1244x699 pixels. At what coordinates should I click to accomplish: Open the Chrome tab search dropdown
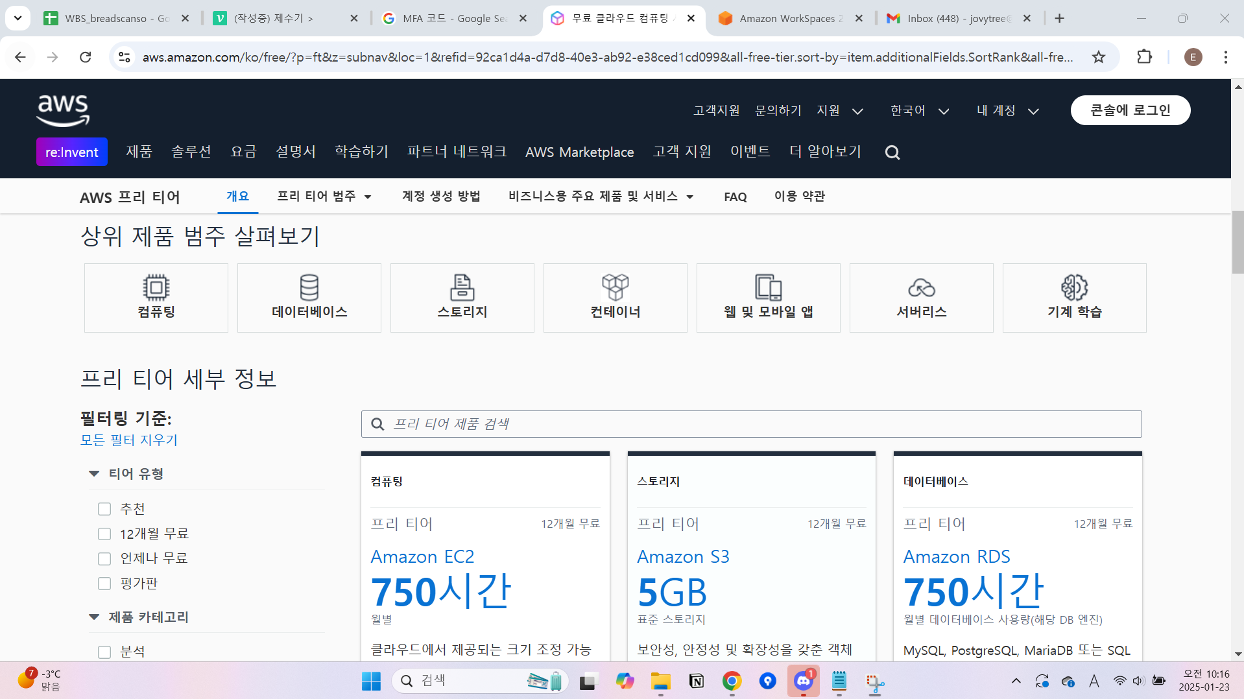click(18, 18)
